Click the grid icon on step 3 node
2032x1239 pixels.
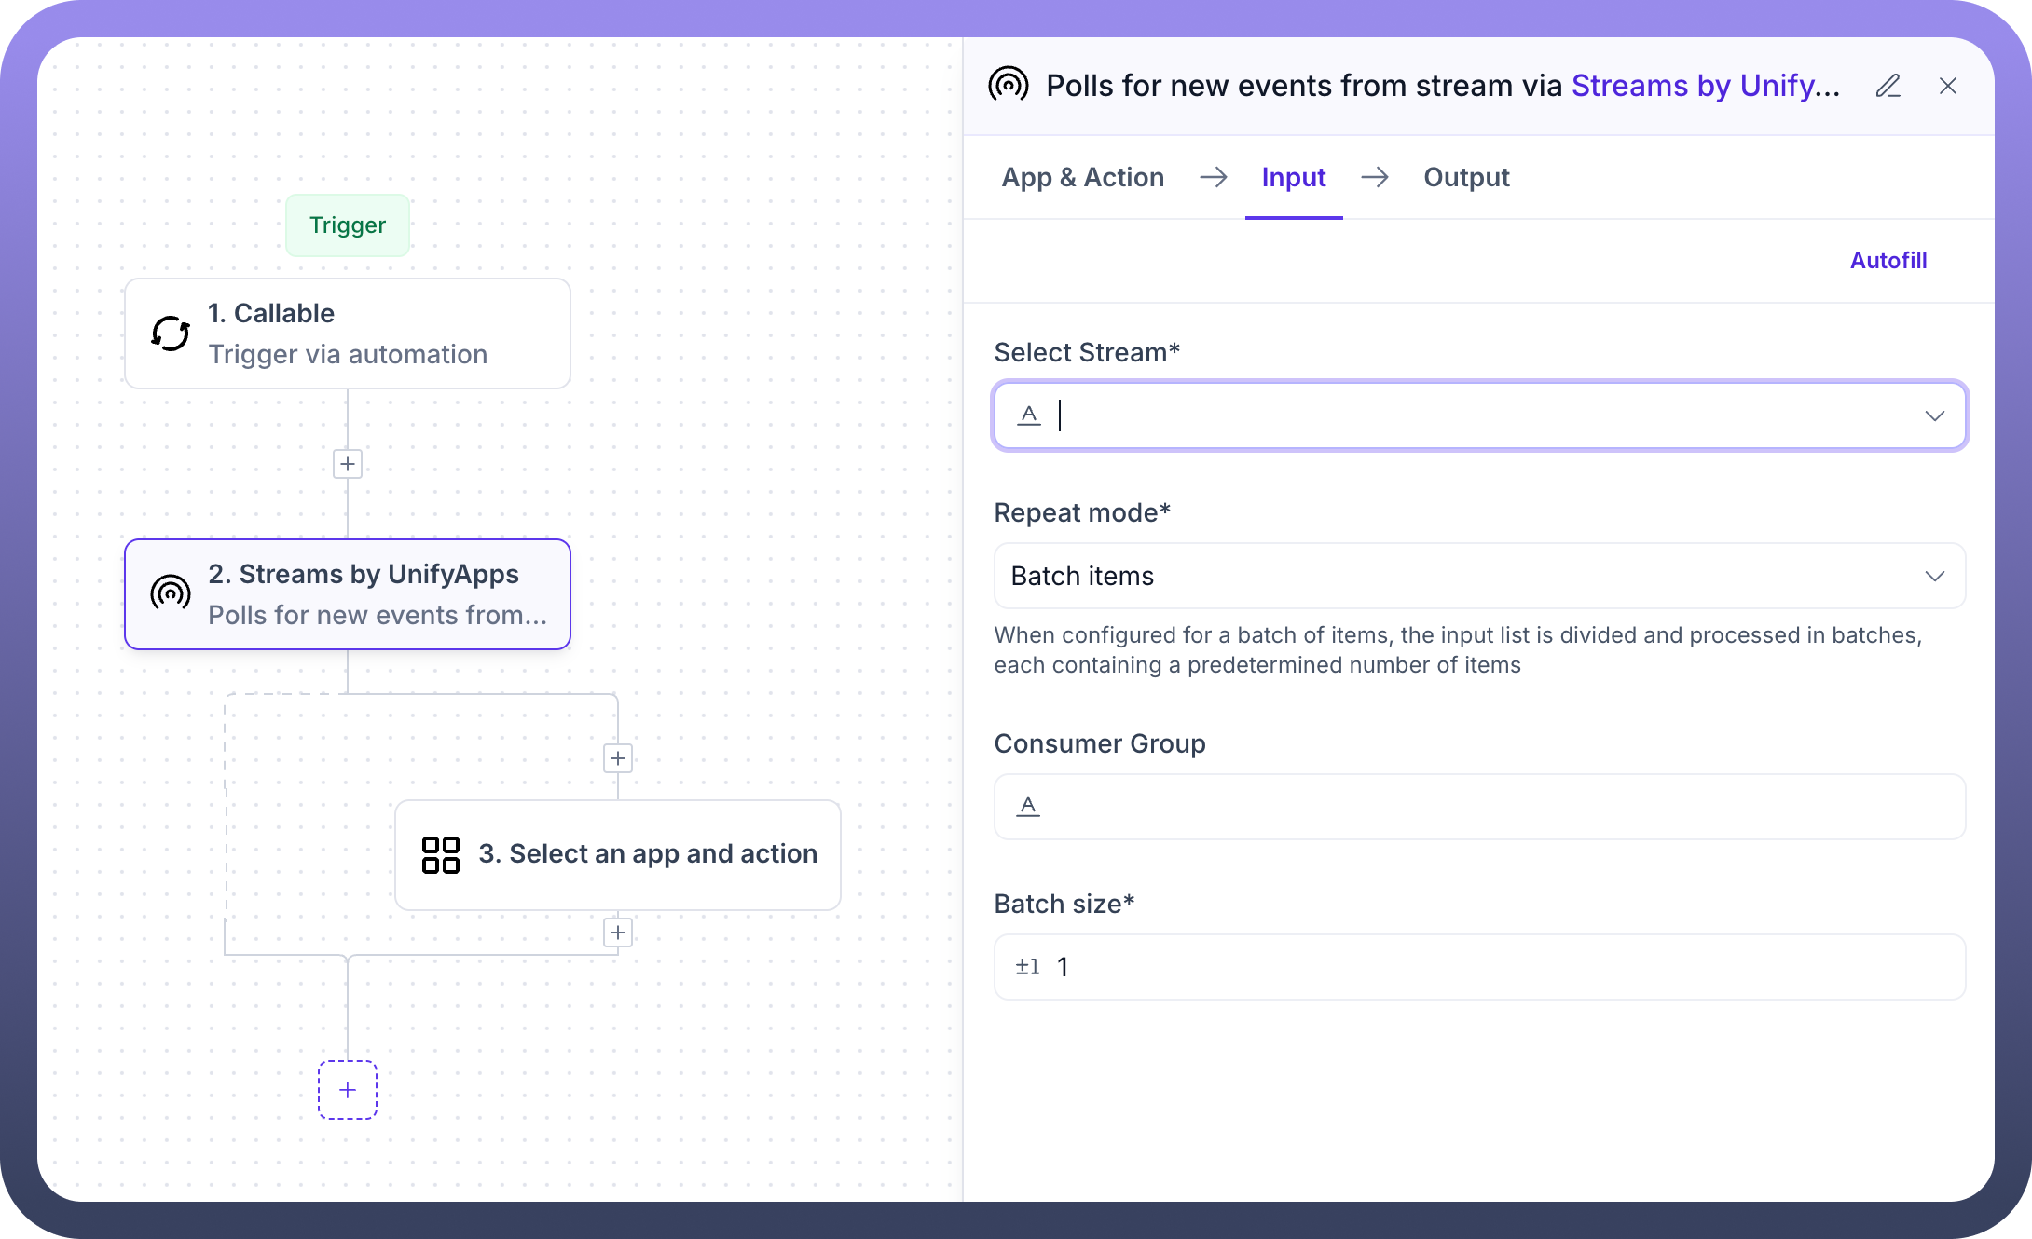click(x=441, y=854)
